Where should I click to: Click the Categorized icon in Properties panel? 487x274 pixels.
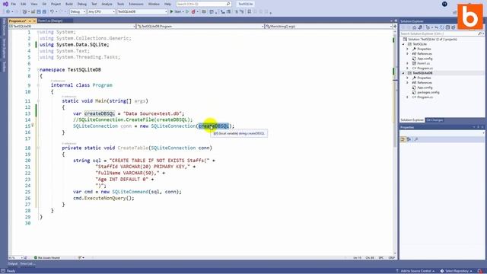pos(403,139)
